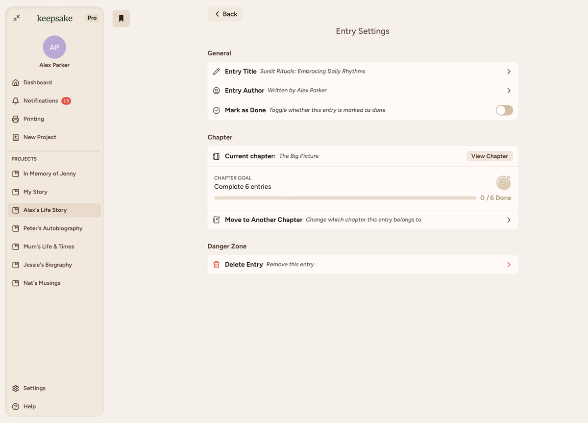This screenshot has height=423, width=588.
Task: Expand Entry Title row chevron
Action: pyautogui.click(x=509, y=72)
